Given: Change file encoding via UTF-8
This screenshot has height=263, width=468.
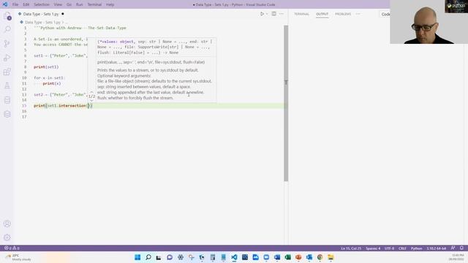Looking at the screenshot, I should 389,248.
